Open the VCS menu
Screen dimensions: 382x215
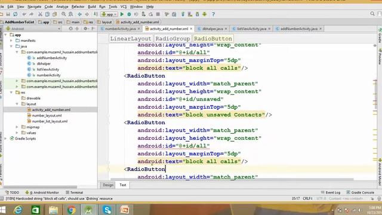click(x=124, y=7)
